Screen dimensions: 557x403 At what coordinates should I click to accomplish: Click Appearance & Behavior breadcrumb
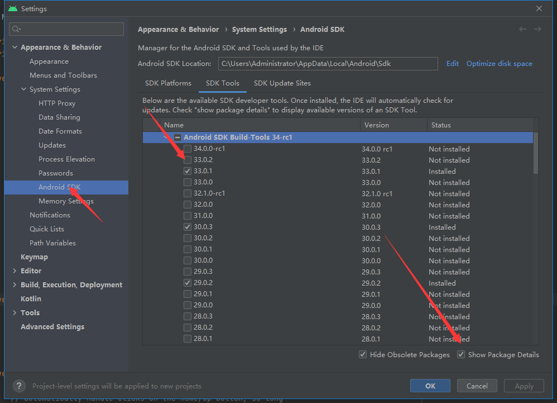click(x=179, y=30)
